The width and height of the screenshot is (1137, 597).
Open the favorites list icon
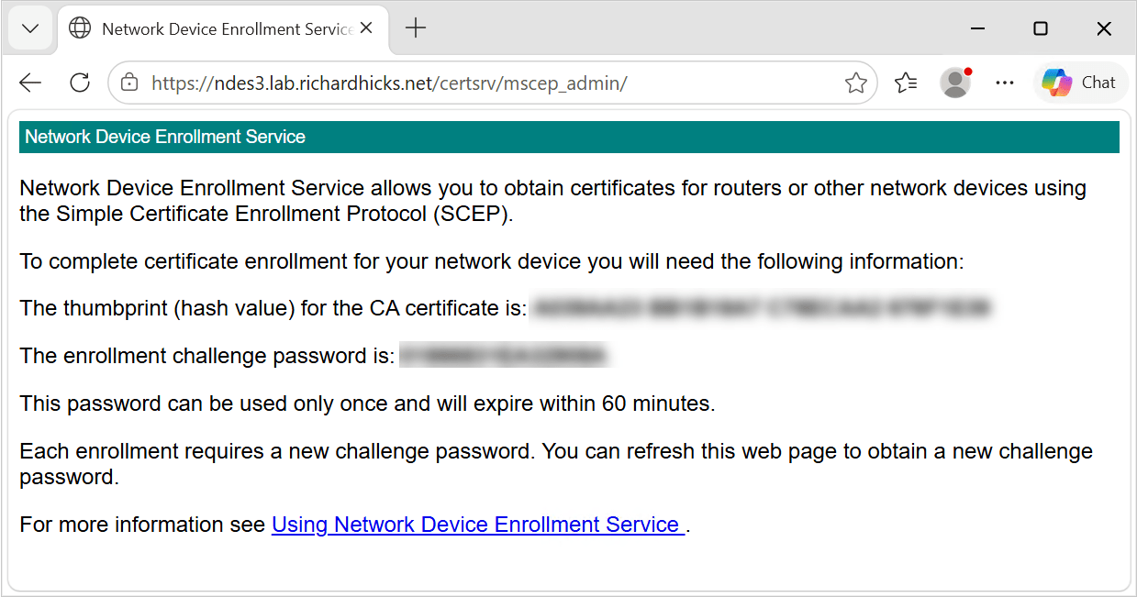coord(906,83)
